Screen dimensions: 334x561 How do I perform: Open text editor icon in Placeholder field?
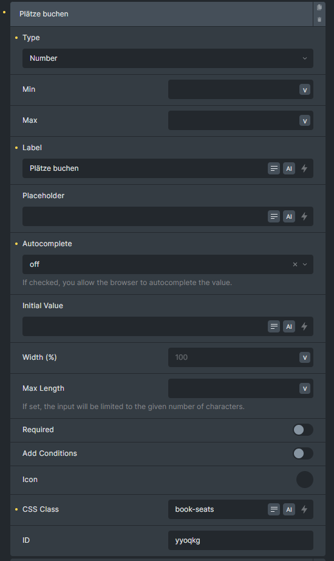pos(274,216)
